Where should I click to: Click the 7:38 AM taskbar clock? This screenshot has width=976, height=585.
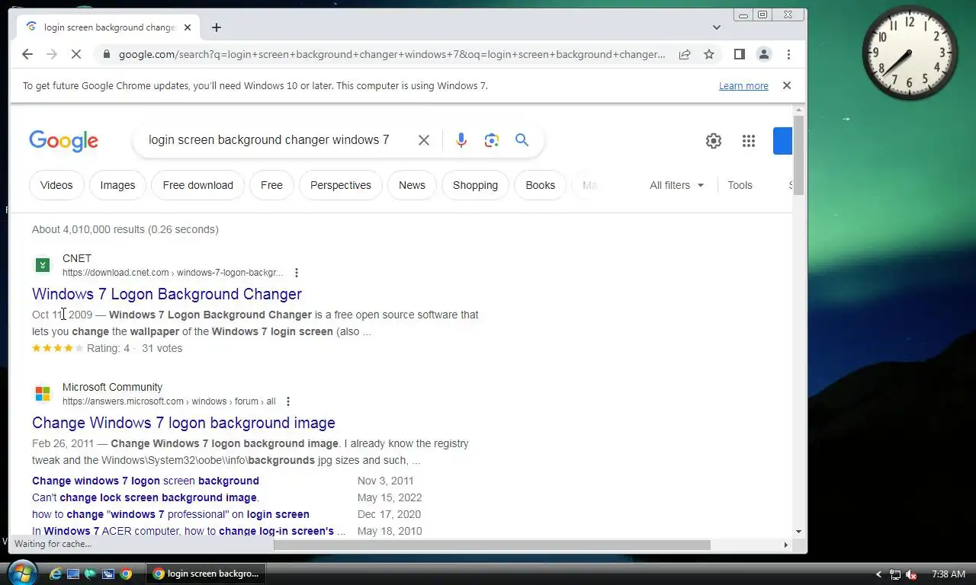click(x=949, y=574)
